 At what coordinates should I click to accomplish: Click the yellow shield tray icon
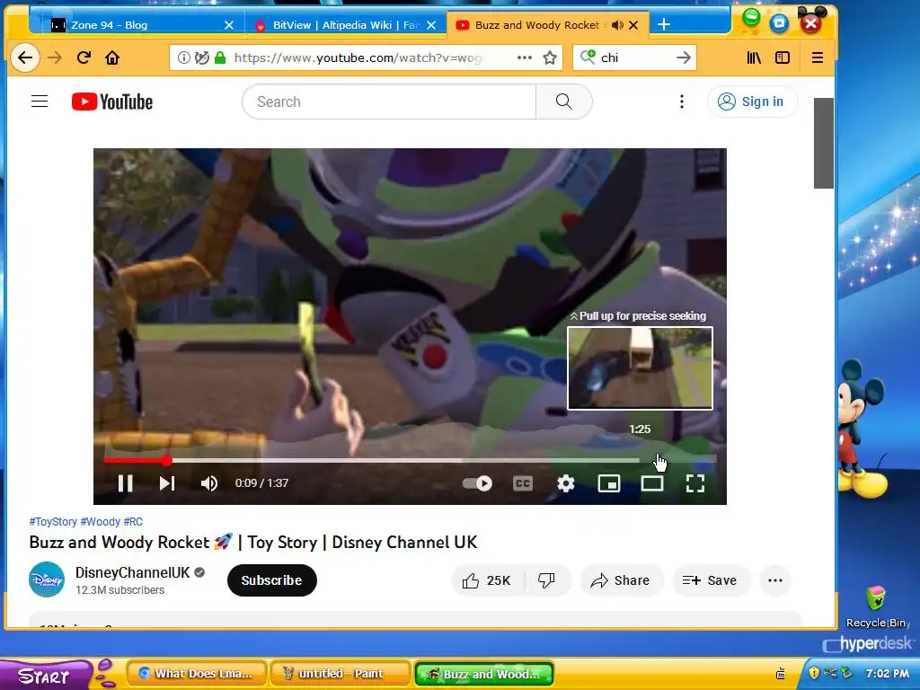click(x=814, y=672)
